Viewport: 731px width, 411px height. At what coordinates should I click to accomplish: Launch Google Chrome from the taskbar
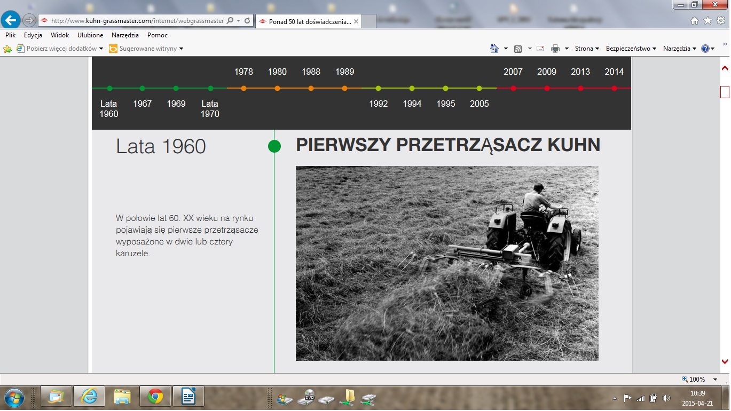(x=155, y=397)
